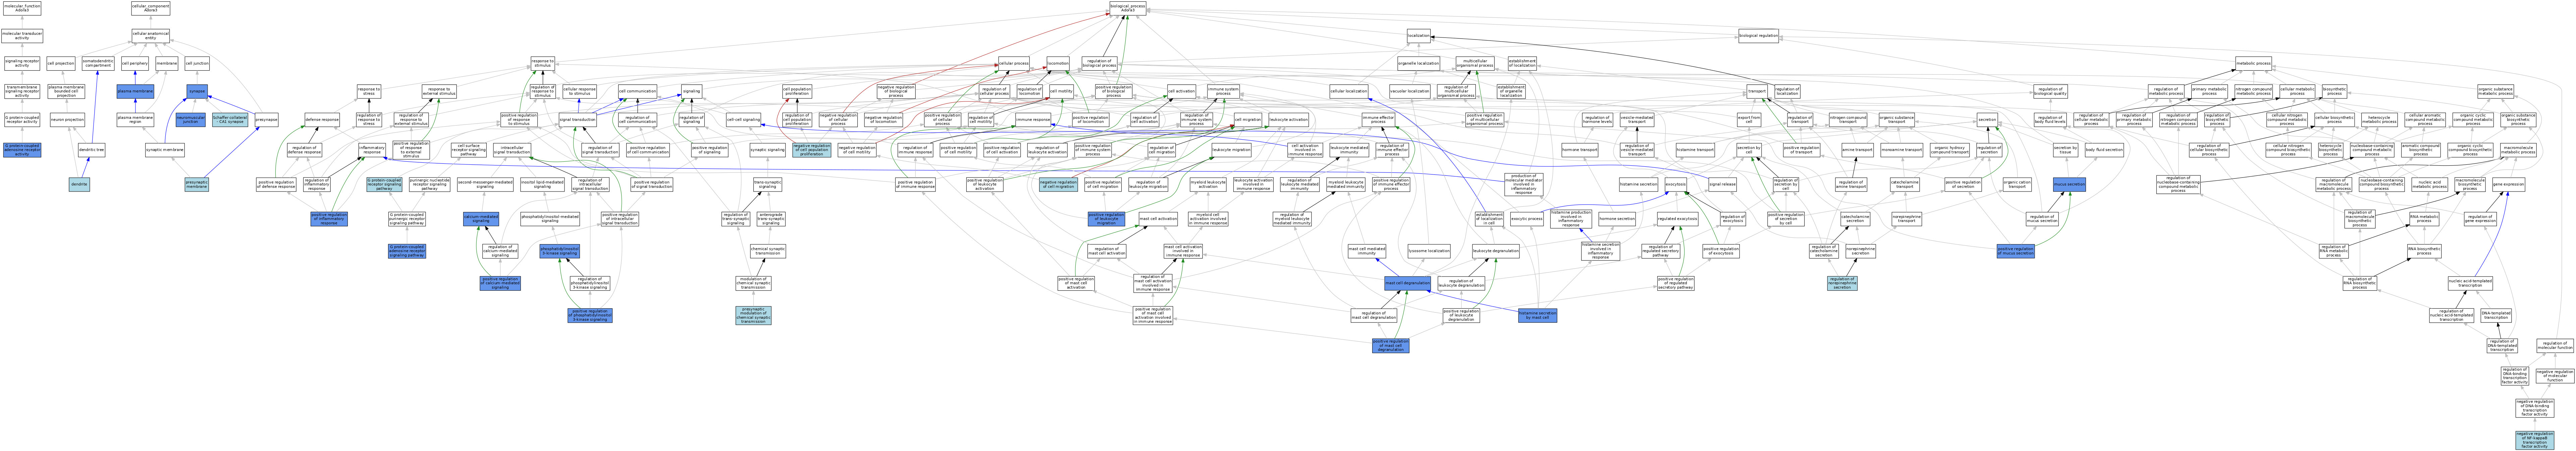Click the molecular transducer activity node
Image resolution: width=2576 pixels, height=451 pixels.
coord(22,36)
